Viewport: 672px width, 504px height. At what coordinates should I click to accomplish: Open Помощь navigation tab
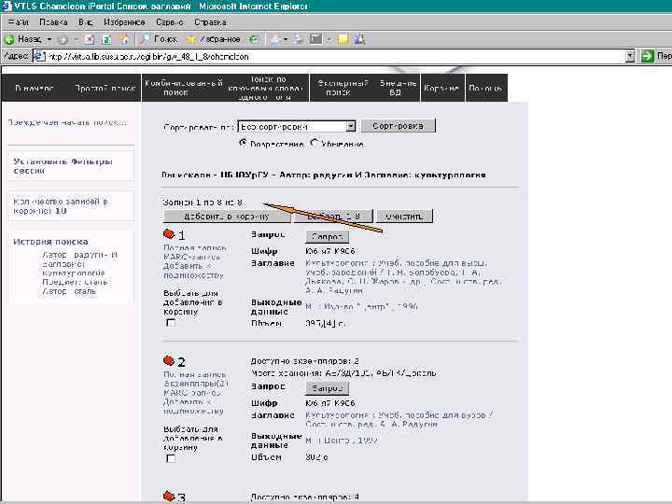click(x=485, y=89)
